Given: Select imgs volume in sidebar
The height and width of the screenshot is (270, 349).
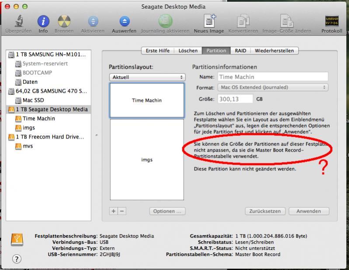Looking at the screenshot, I should pyautogui.click(x=49, y=128).
